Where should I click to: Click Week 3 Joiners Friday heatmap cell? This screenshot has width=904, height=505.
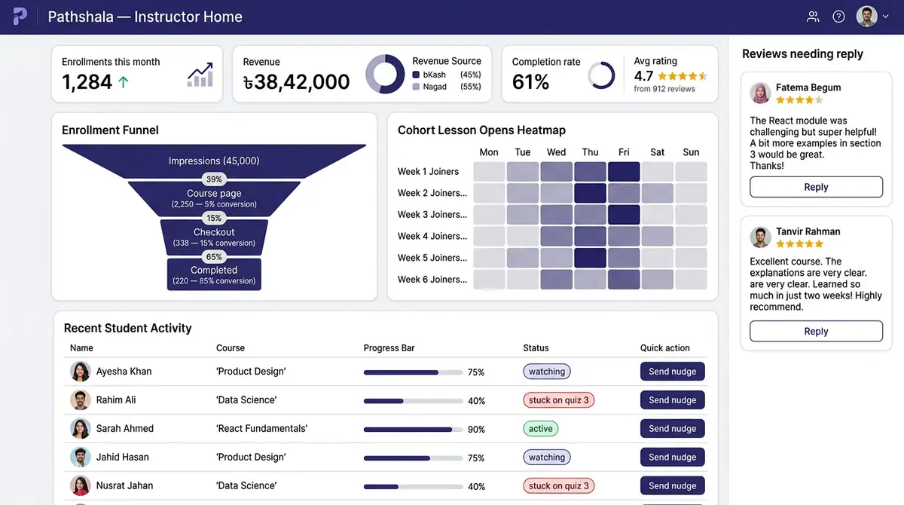click(624, 215)
